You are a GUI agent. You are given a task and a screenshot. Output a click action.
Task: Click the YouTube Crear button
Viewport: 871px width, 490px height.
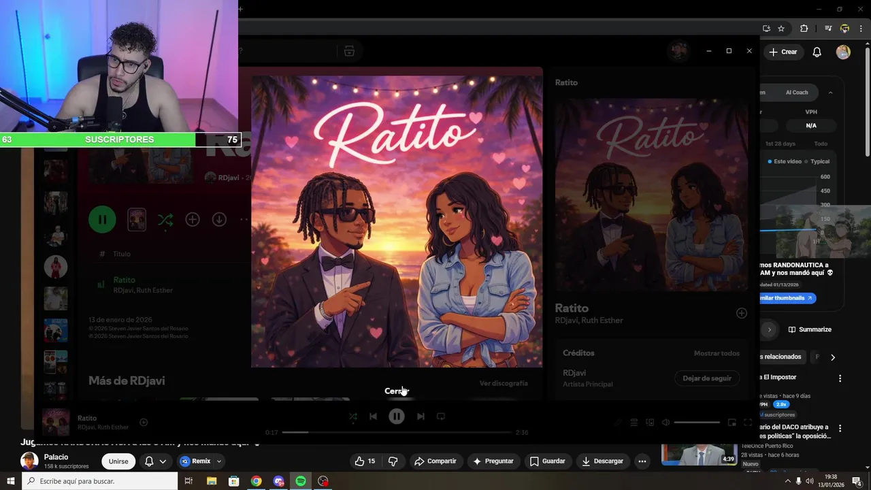tap(783, 52)
